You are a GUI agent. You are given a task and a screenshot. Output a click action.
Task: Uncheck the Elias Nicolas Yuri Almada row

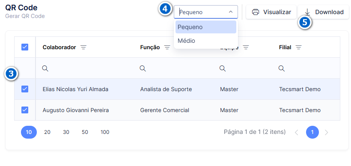[x=25, y=89]
